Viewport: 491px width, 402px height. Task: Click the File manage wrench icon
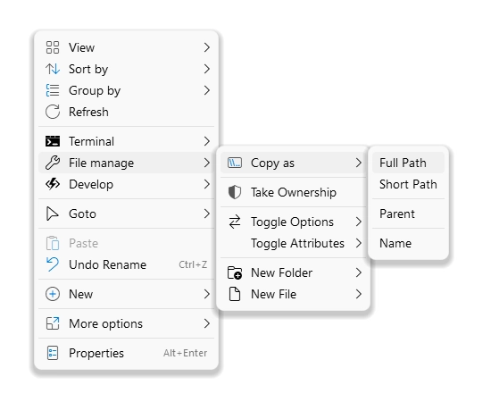53,163
